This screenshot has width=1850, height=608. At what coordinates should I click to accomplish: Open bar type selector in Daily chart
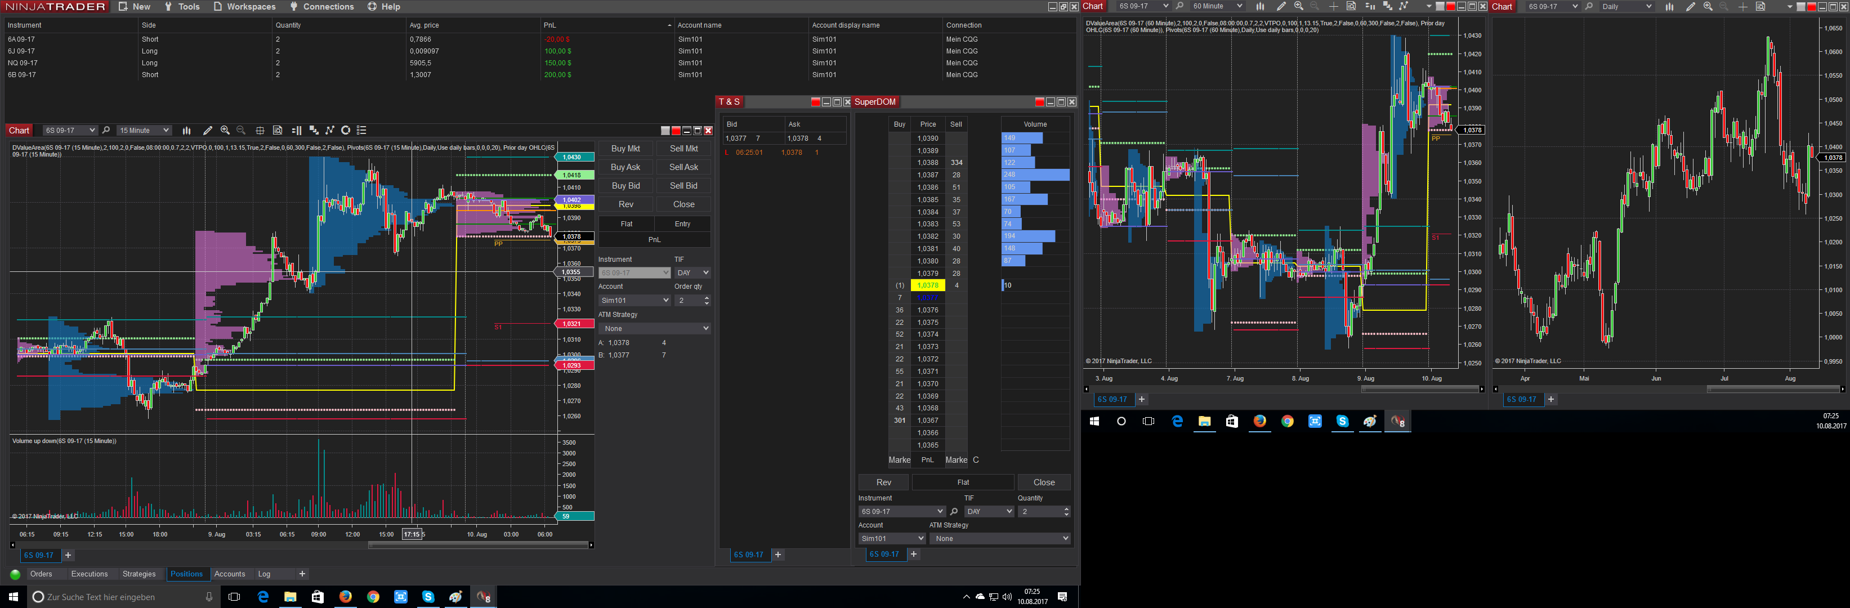pos(1669,6)
